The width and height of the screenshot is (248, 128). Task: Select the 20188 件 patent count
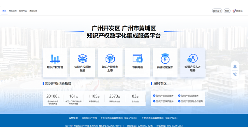click(53, 96)
